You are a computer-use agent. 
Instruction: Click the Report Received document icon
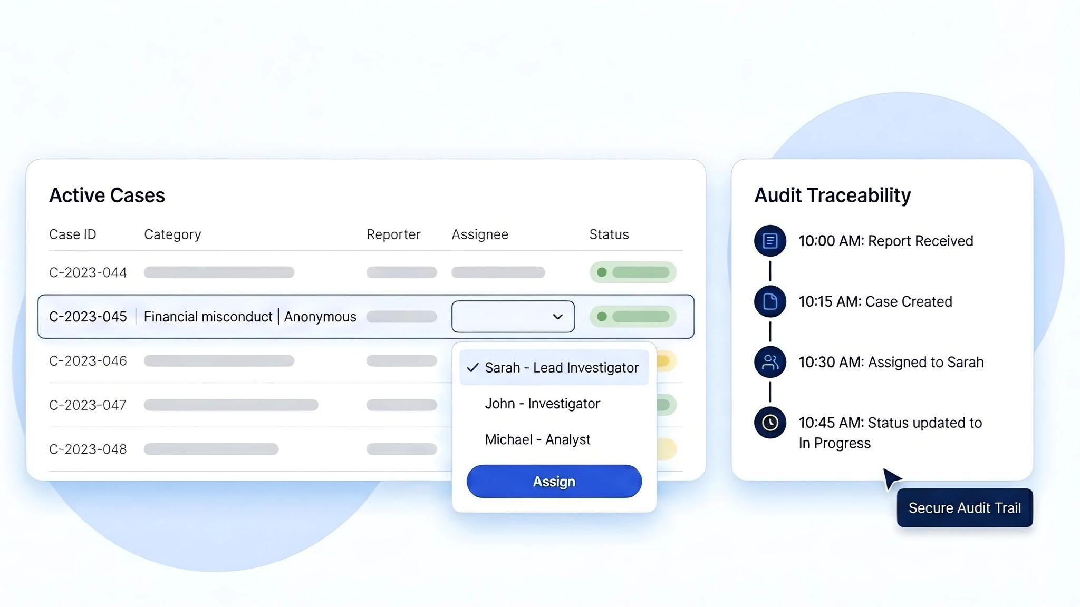coord(770,241)
